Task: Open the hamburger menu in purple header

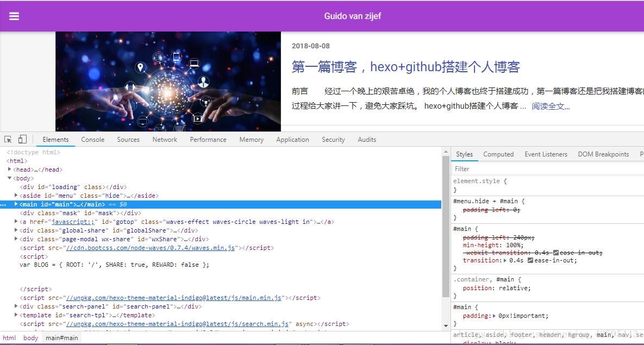Action: pyautogui.click(x=14, y=16)
